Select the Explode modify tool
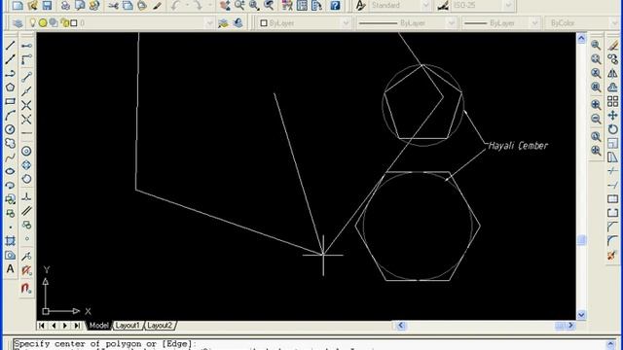623x350 pixels. point(612,255)
